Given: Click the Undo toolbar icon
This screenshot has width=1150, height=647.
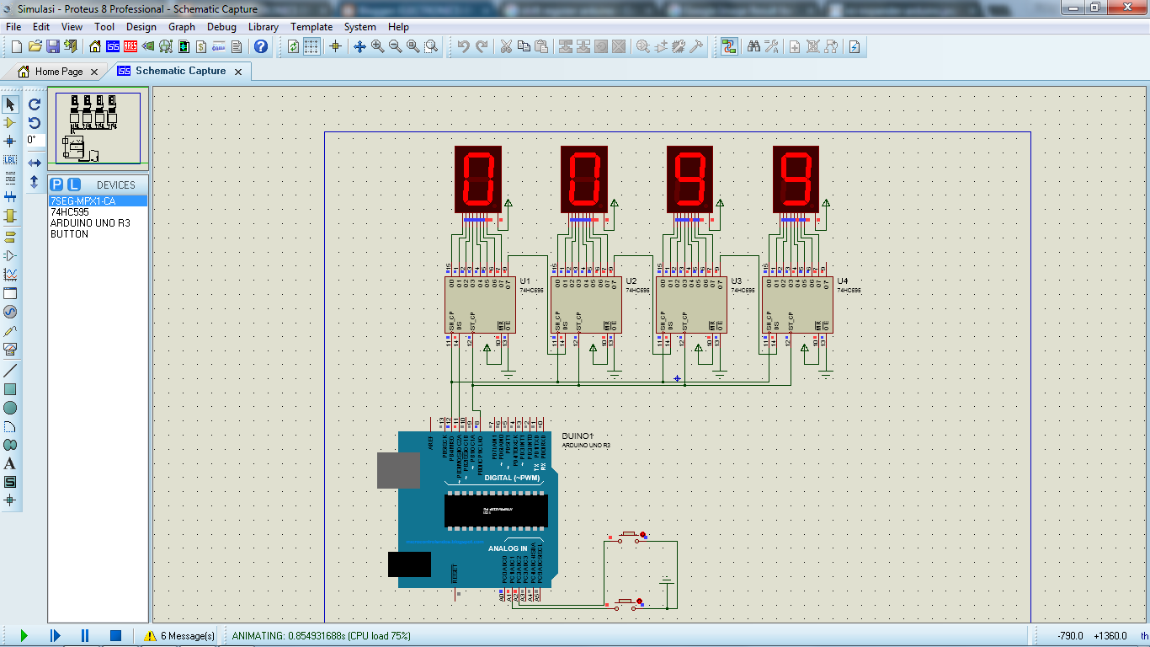Looking at the screenshot, I should (464, 46).
